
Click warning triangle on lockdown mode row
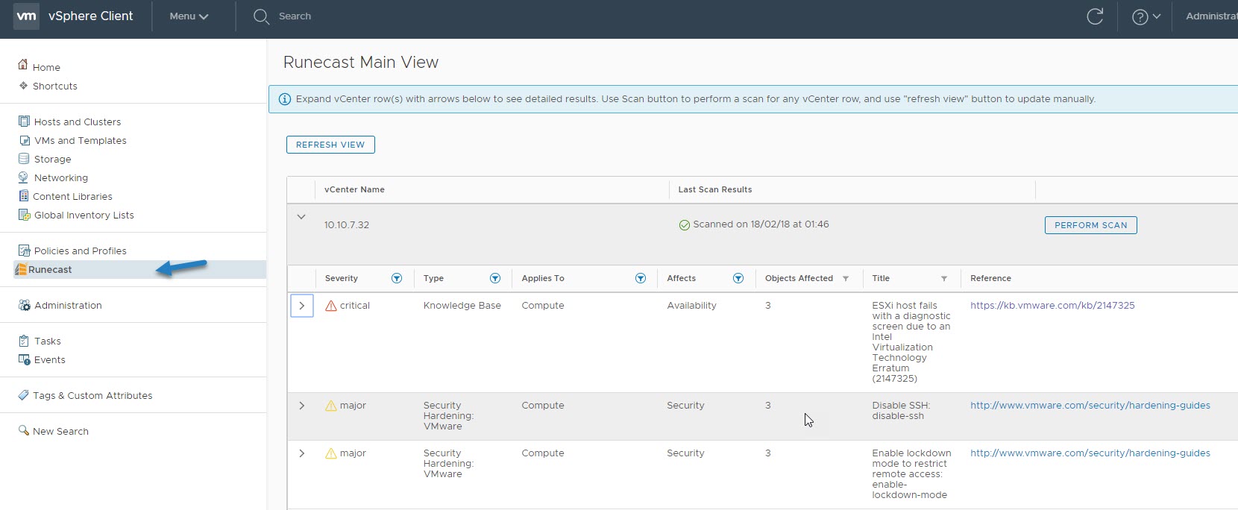(x=331, y=453)
